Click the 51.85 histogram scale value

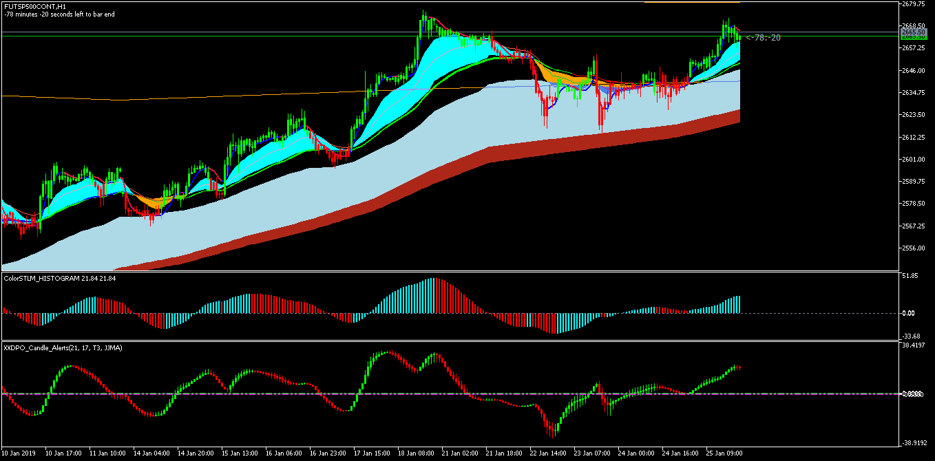pos(909,276)
